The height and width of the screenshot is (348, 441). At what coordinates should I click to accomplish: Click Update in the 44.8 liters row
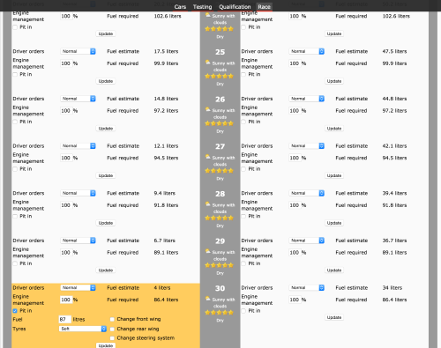334,129
